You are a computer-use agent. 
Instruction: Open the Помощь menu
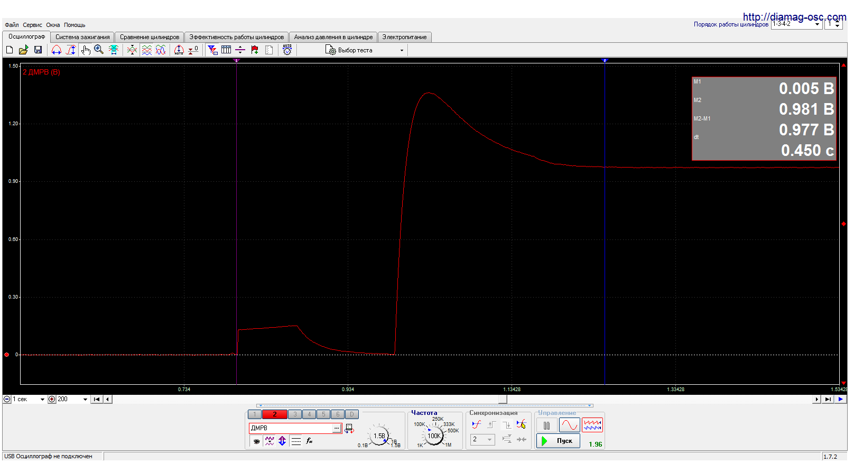pyautogui.click(x=75, y=25)
